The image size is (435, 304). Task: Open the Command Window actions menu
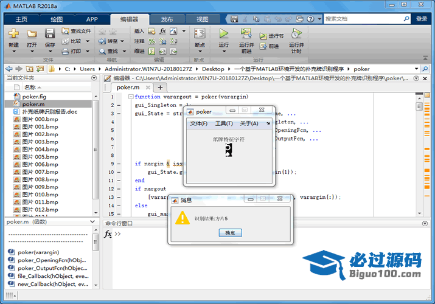pos(425,223)
